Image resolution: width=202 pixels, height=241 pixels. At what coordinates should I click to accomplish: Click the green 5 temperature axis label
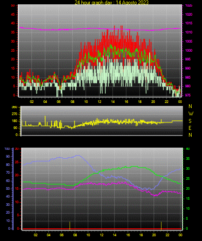[x=187, y=218]
